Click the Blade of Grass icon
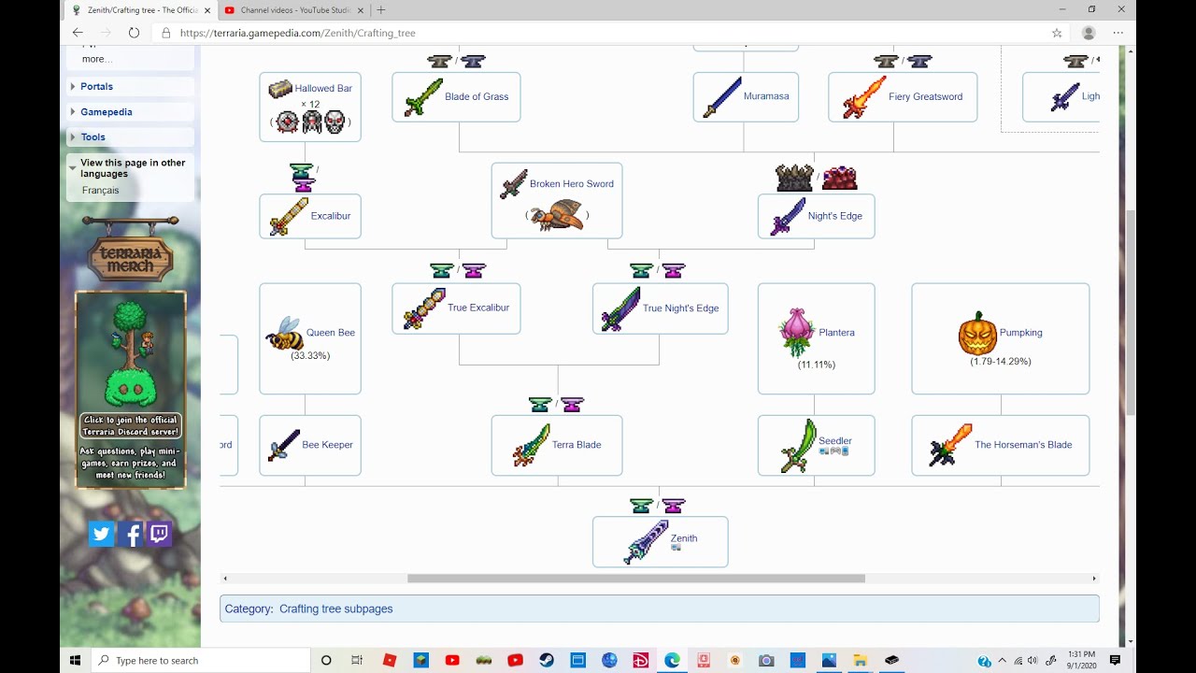1196x673 pixels. click(x=423, y=97)
